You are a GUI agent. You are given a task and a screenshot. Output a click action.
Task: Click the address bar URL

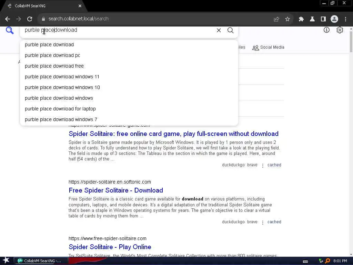[x=78, y=19]
